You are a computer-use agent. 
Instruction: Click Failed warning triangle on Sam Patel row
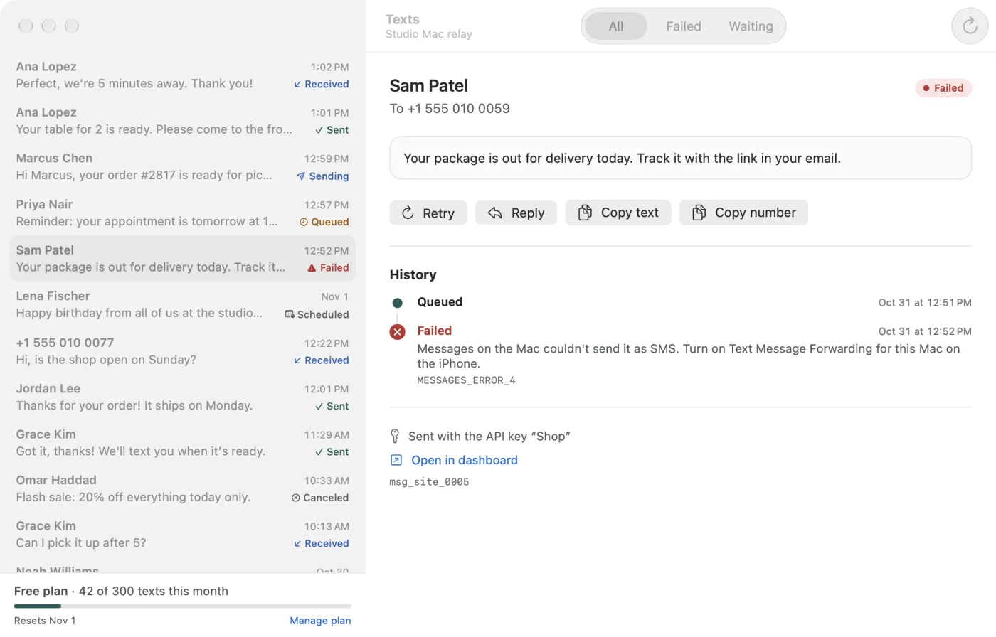tap(312, 268)
